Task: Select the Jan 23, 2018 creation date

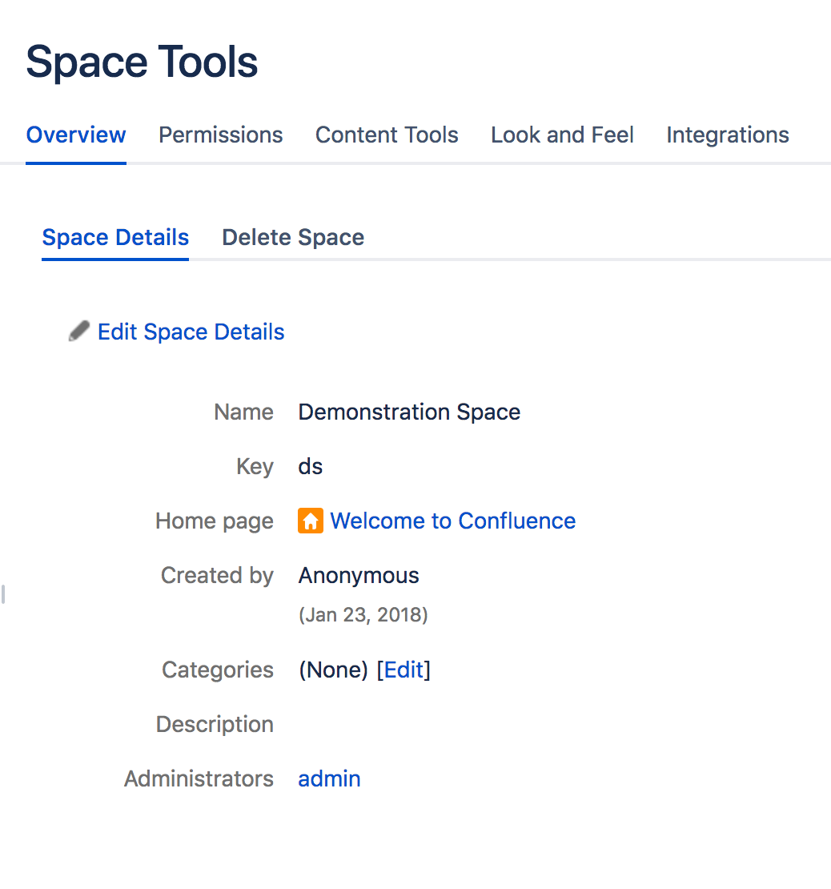Action: pos(363,614)
